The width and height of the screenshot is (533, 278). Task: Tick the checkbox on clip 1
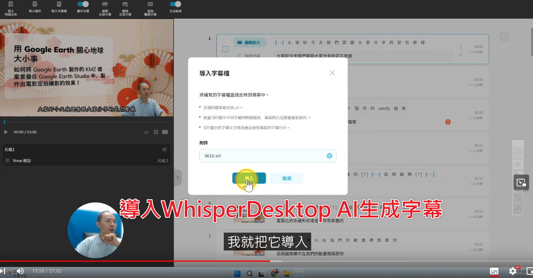(225, 49)
